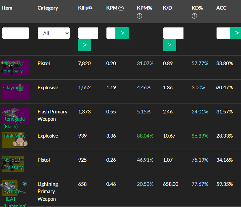The height and width of the screenshot is (207, 241).
Task: Select the 75.19% KD percentile value
Action: [200, 160]
